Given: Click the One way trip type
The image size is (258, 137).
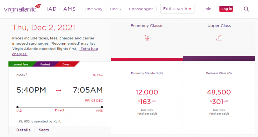Looking at the screenshot, I should tap(93, 9).
